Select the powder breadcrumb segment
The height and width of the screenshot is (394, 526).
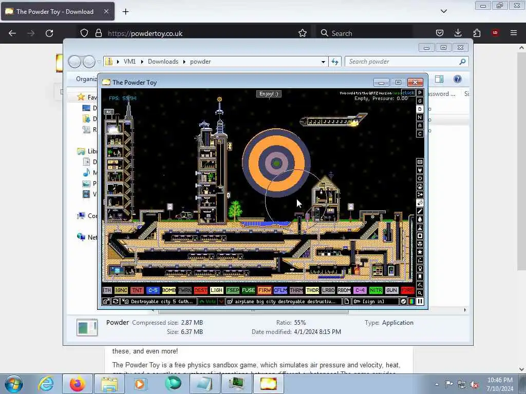200,62
